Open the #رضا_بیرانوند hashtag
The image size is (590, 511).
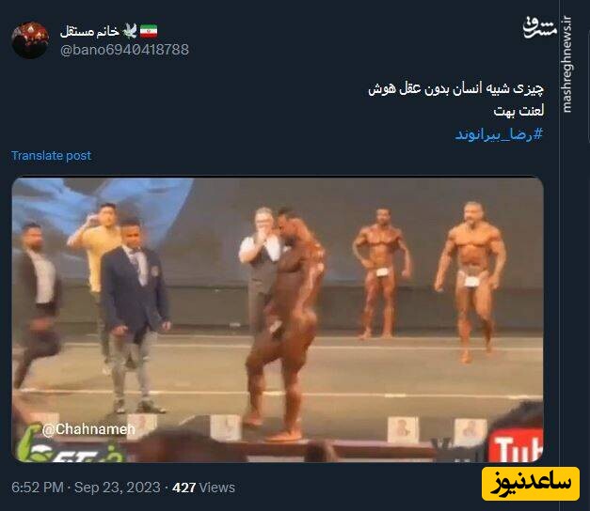500,134
